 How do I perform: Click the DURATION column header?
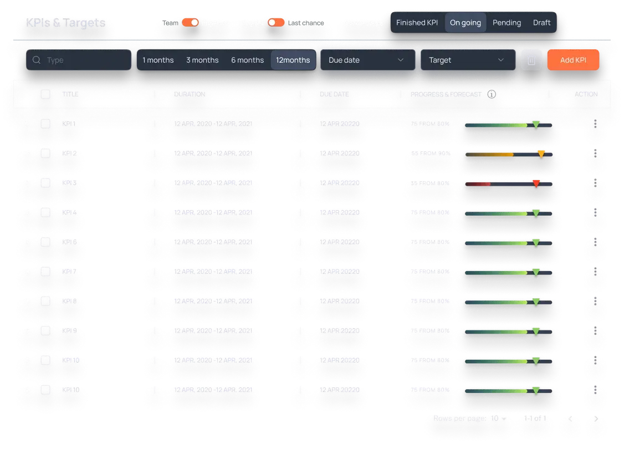pyautogui.click(x=190, y=94)
